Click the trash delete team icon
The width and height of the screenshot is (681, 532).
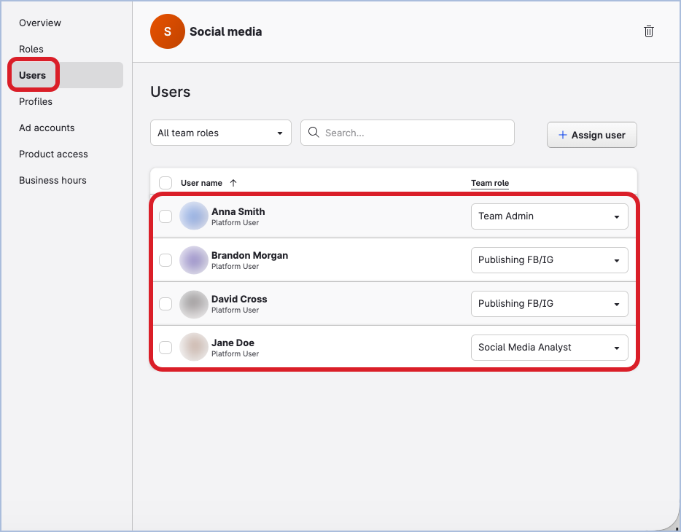648,31
